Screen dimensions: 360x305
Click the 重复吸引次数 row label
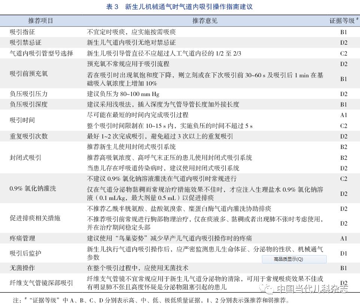29,136
